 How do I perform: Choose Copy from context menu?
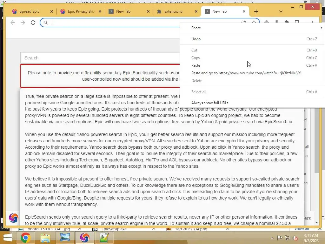252,58
